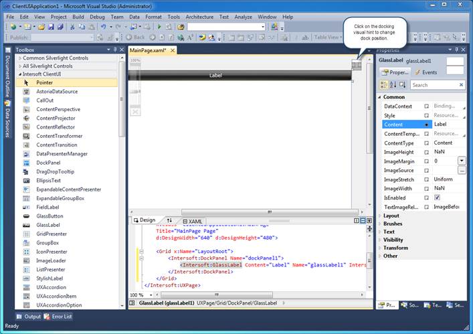Open the 100 % zoom dropdown
Viewport: 473px width, 334px height.
(151, 295)
